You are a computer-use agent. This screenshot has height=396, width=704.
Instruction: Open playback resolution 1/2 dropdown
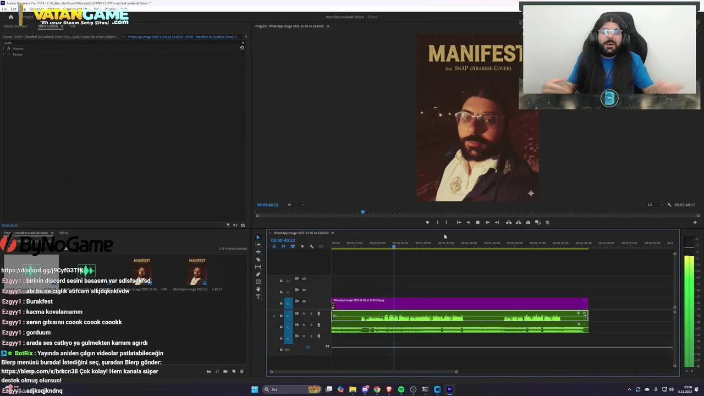[x=654, y=205]
